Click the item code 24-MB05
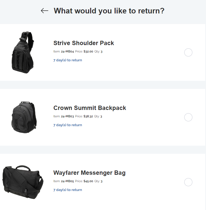The image size is (206, 210). [67, 181]
